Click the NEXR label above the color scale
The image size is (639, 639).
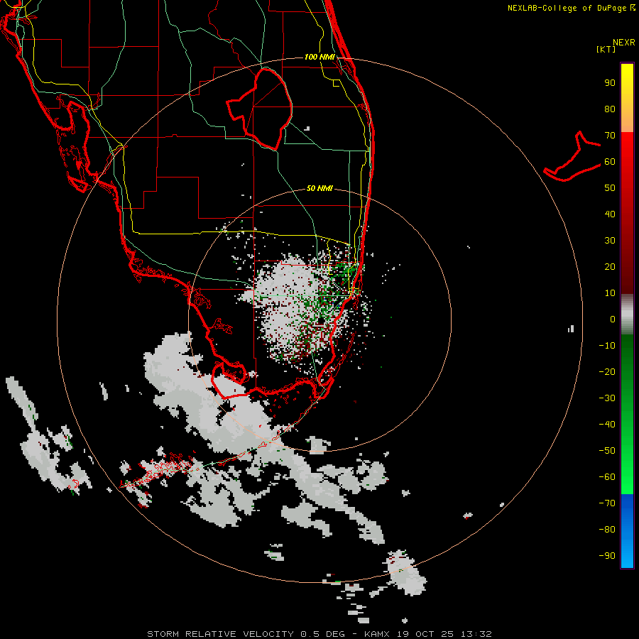623,42
